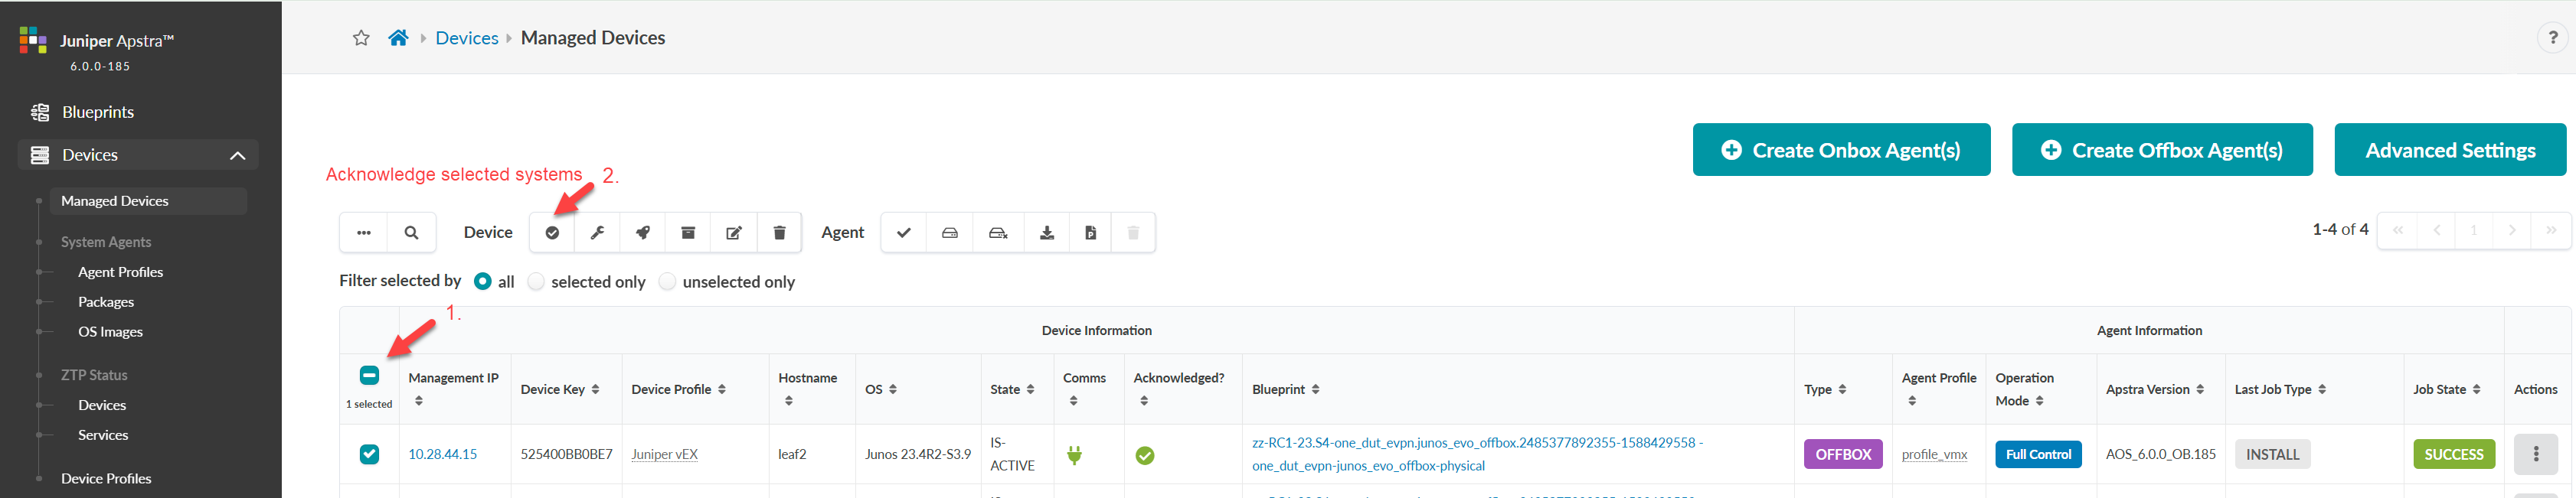The width and height of the screenshot is (2576, 498).
Task: Uncheck the checkbox for device 10.28.44.15
Action: (x=369, y=454)
